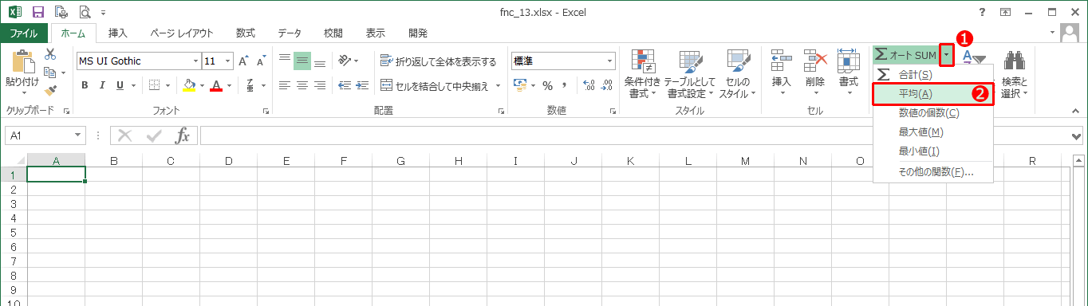
Task: Click the orientation angled text icon
Action: 345,61
